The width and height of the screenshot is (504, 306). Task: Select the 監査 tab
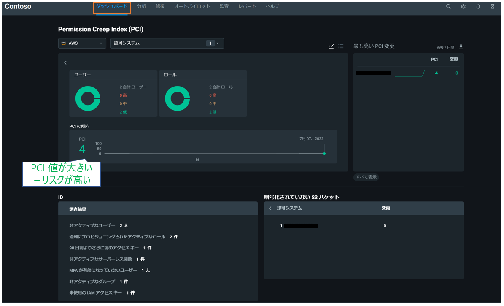coord(224,6)
